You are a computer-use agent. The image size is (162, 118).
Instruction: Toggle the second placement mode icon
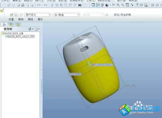[x=16, y=15]
